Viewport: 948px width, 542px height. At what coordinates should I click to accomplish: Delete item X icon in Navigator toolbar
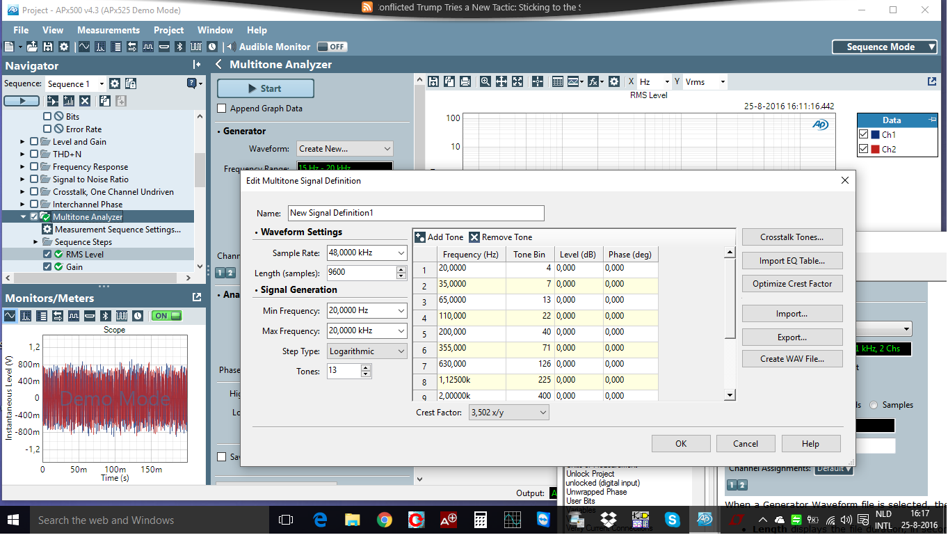[x=85, y=101]
